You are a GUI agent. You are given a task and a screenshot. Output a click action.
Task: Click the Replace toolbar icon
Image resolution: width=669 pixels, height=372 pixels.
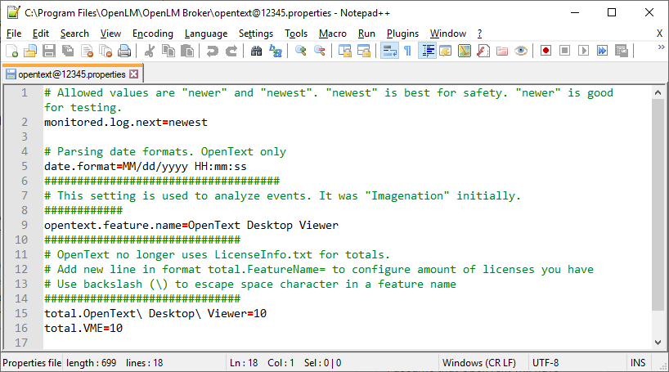(x=276, y=51)
